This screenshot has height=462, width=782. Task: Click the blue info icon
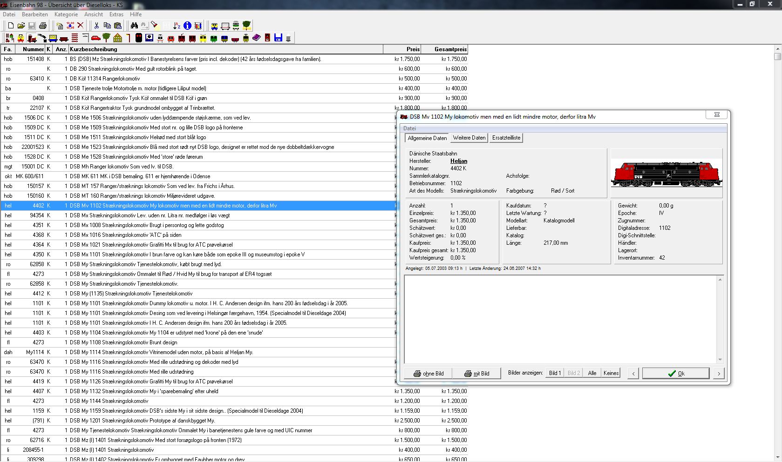(x=187, y=26)
